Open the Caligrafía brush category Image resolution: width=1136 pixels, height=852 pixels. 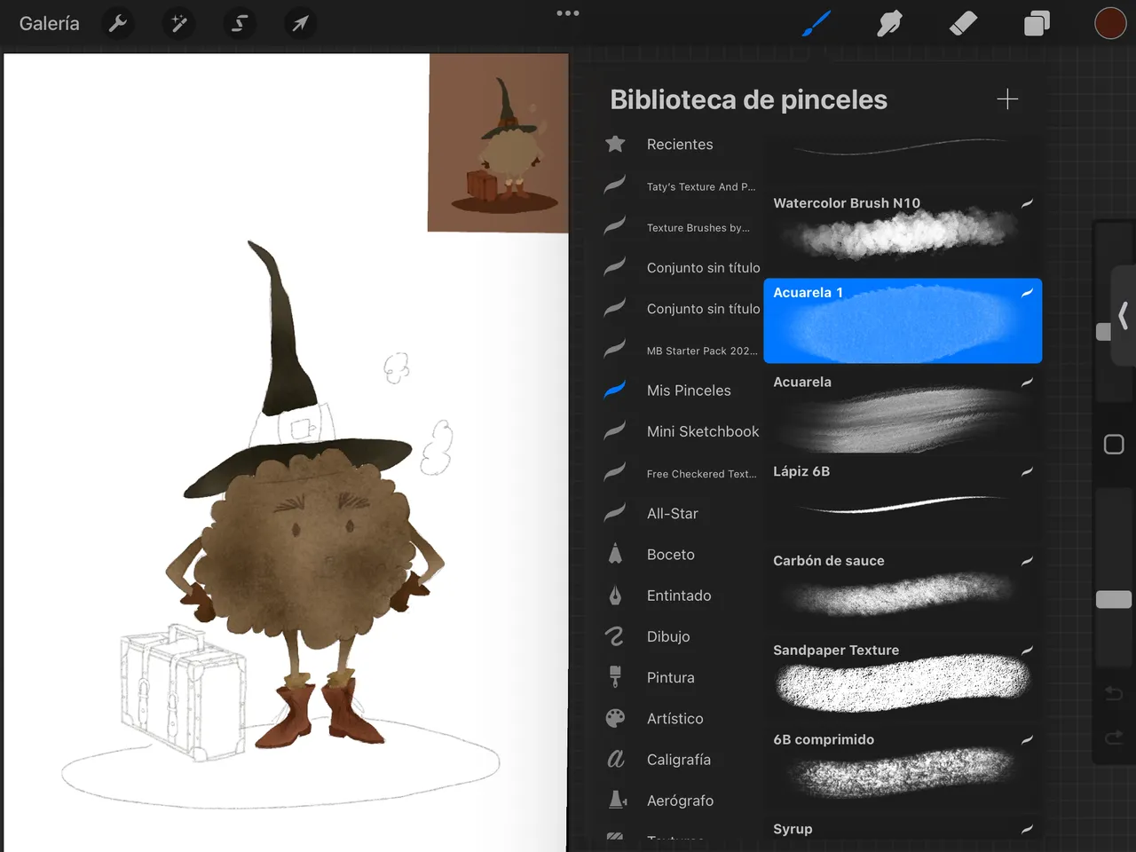[680, 760]
